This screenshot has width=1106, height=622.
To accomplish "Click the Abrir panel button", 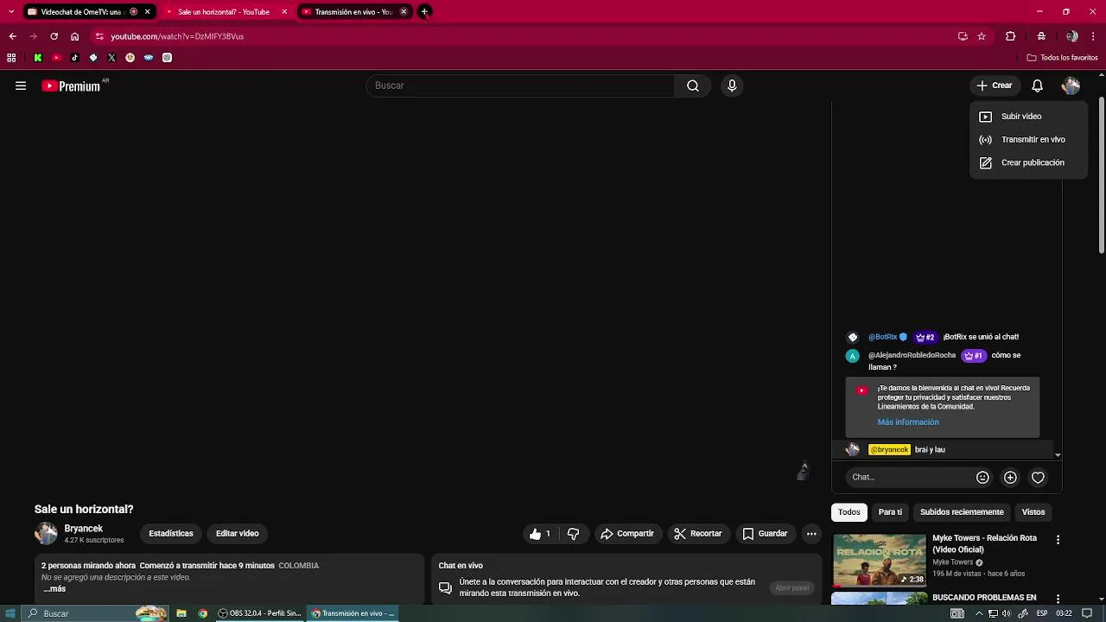I will [792, 588].
